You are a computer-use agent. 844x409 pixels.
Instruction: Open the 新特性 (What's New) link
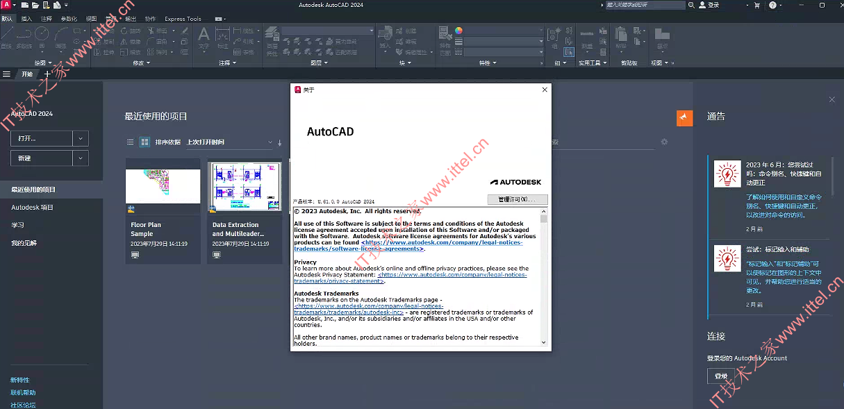tap(20, 380)
